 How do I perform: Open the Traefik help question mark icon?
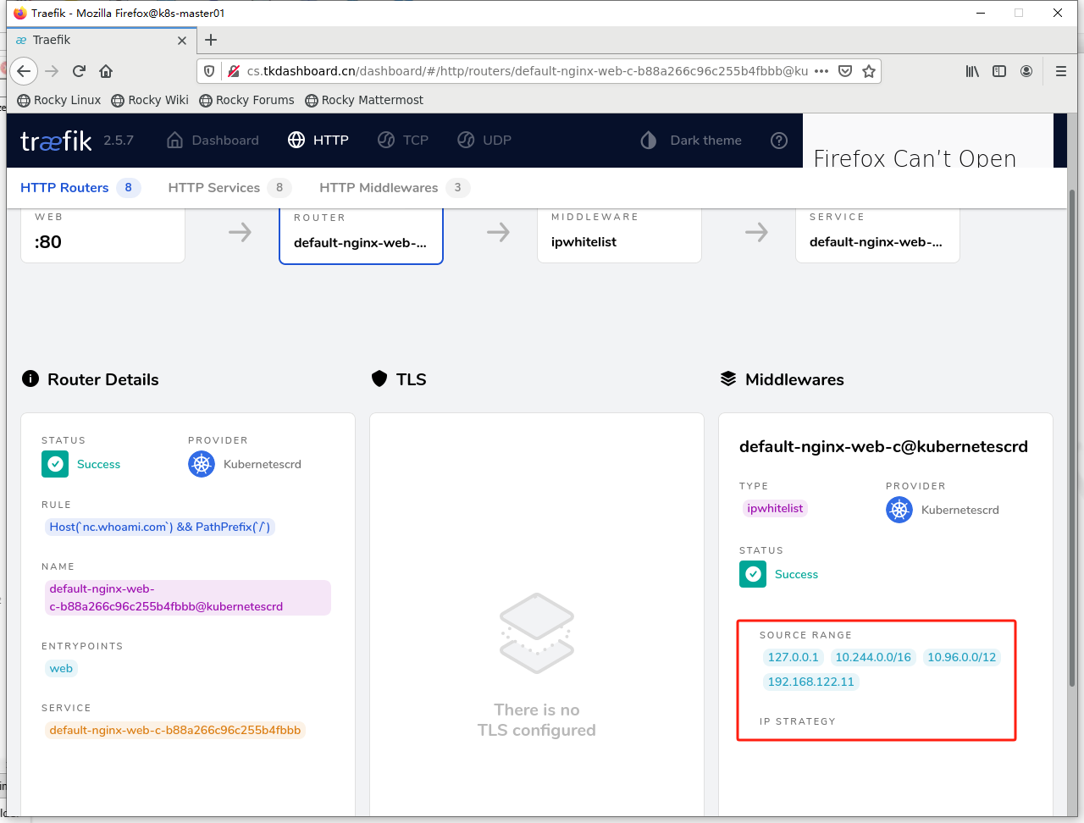(779, 141)
